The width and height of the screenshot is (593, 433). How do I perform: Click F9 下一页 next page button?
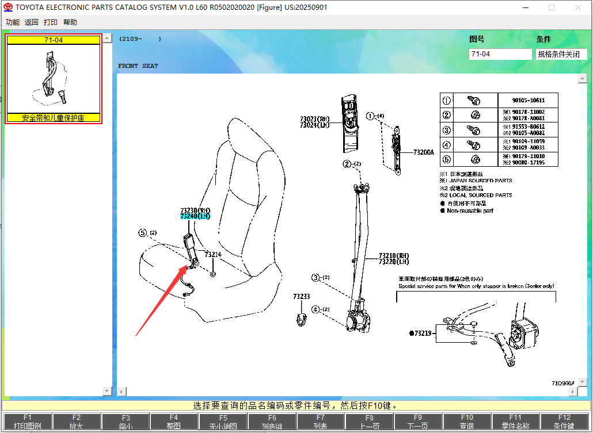(x=418, y=421)
